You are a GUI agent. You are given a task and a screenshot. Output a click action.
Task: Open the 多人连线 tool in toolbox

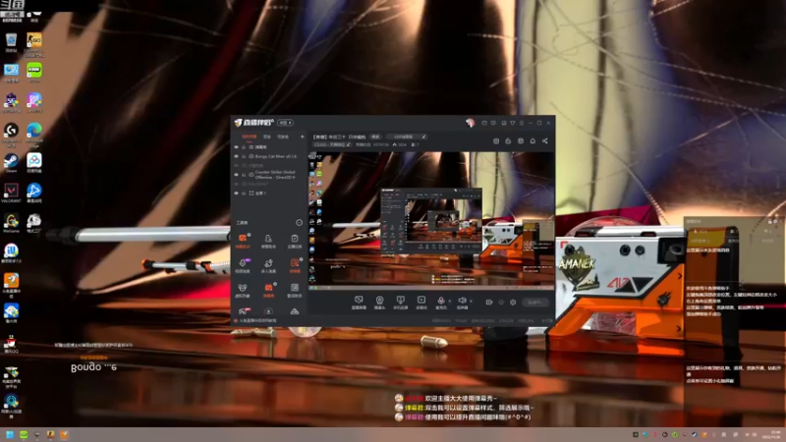coord(268,265)
